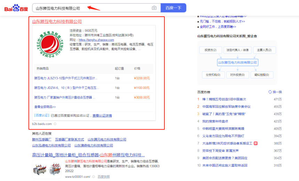
Task: Open hot item 破案了！真的是"玉兔"接"嫦娥"
Action: [x=224, y=114]
